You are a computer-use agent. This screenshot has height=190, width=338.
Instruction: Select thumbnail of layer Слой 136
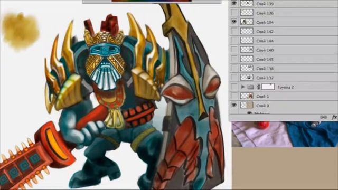pos(247,13)
